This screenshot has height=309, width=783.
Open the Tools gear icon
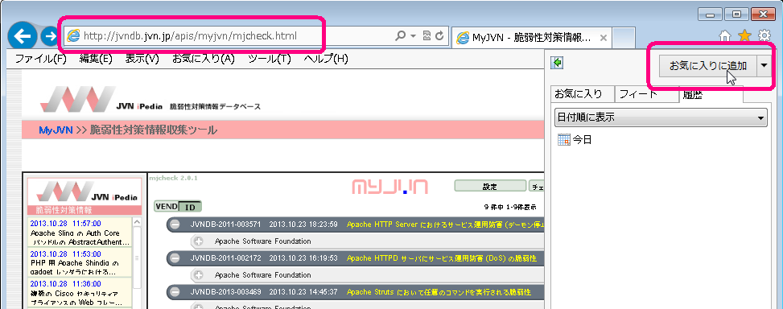click(x=764, y=35)
